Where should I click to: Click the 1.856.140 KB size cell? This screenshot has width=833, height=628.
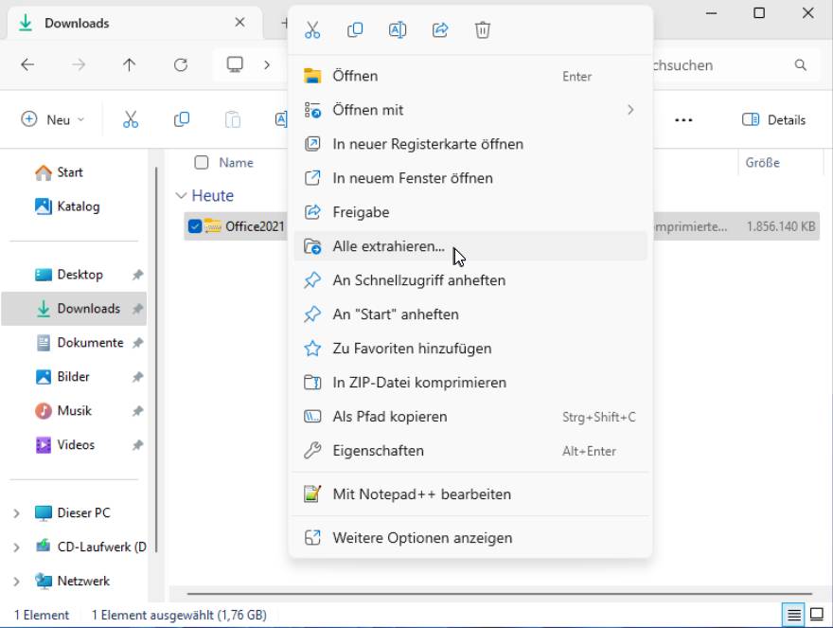(x=780, y=226)
